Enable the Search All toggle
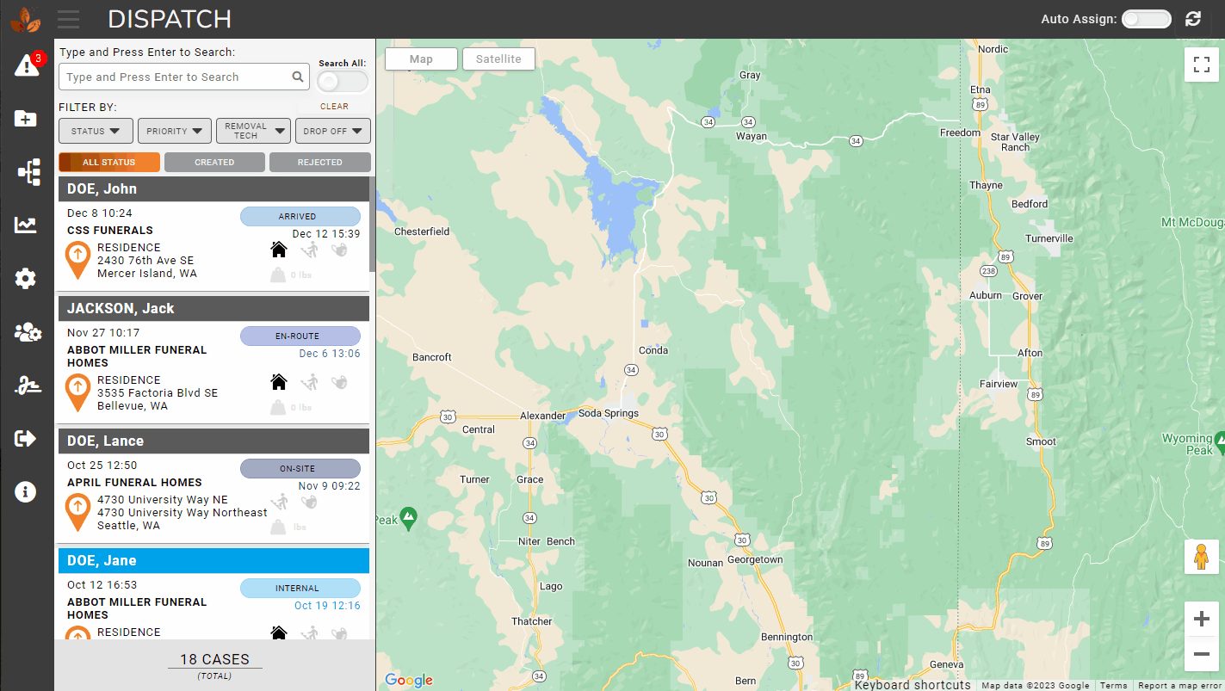 click(x=342, y=81)
